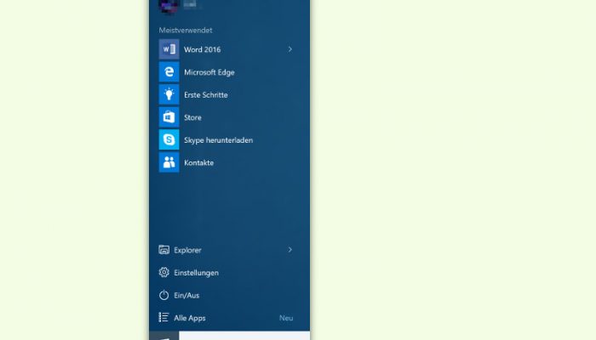Click the Ein/Aus label
596x340 pixels.
(186, 296)
